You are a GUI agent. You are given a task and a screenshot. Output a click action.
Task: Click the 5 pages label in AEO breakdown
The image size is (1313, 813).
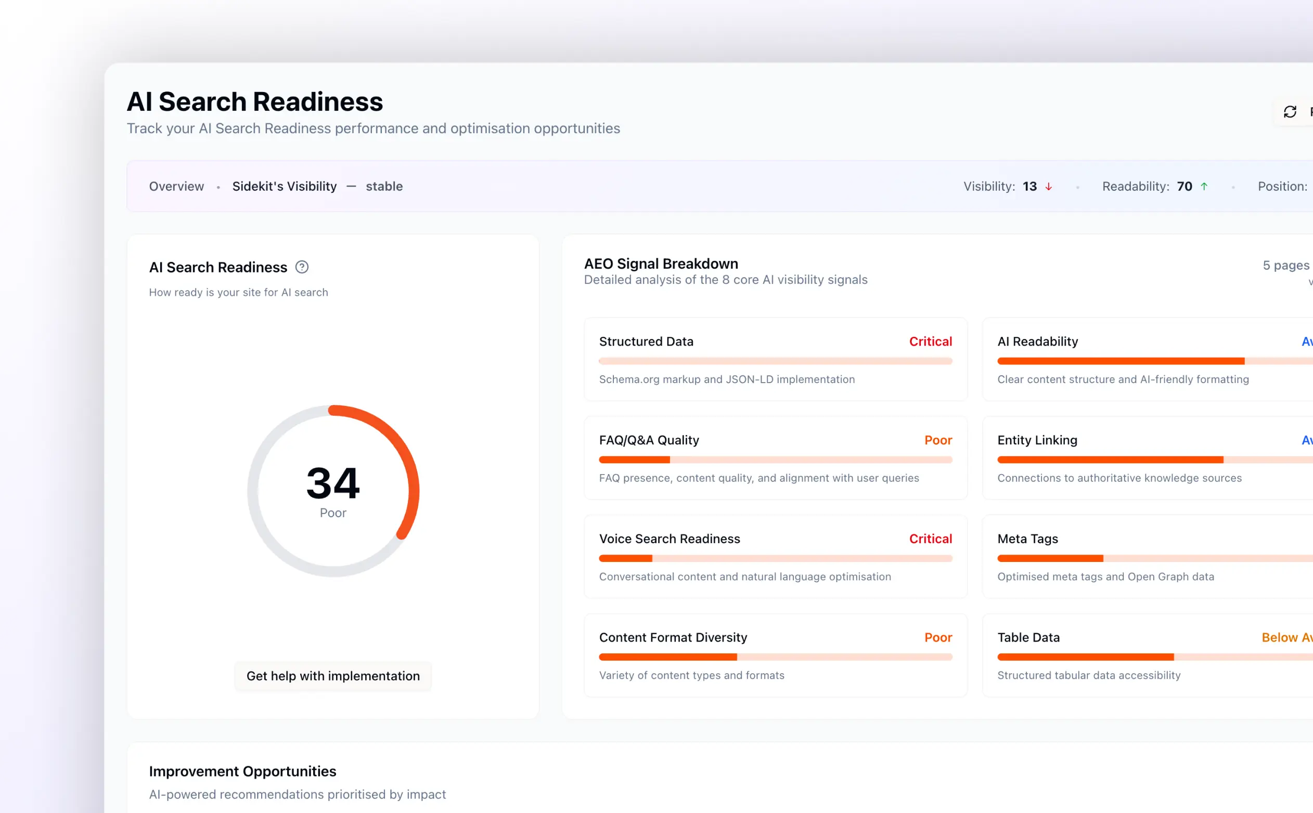click(x=1285, y=266)
